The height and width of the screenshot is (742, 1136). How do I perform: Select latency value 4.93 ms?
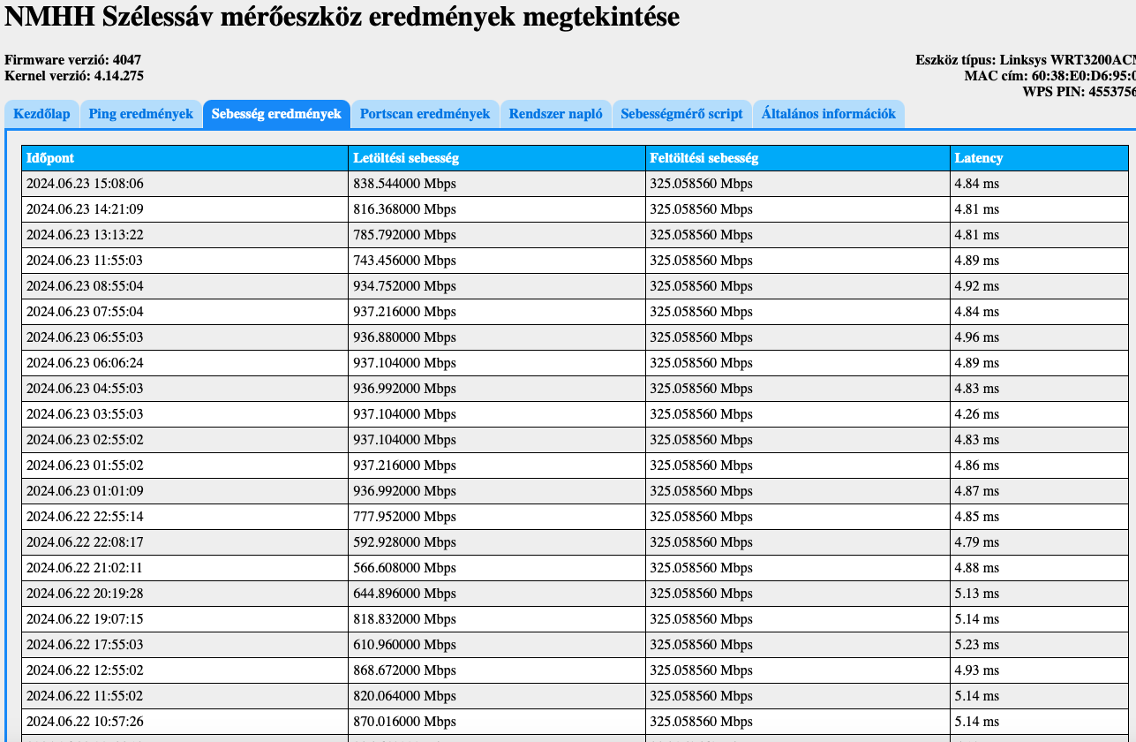[x=976, y=670]
